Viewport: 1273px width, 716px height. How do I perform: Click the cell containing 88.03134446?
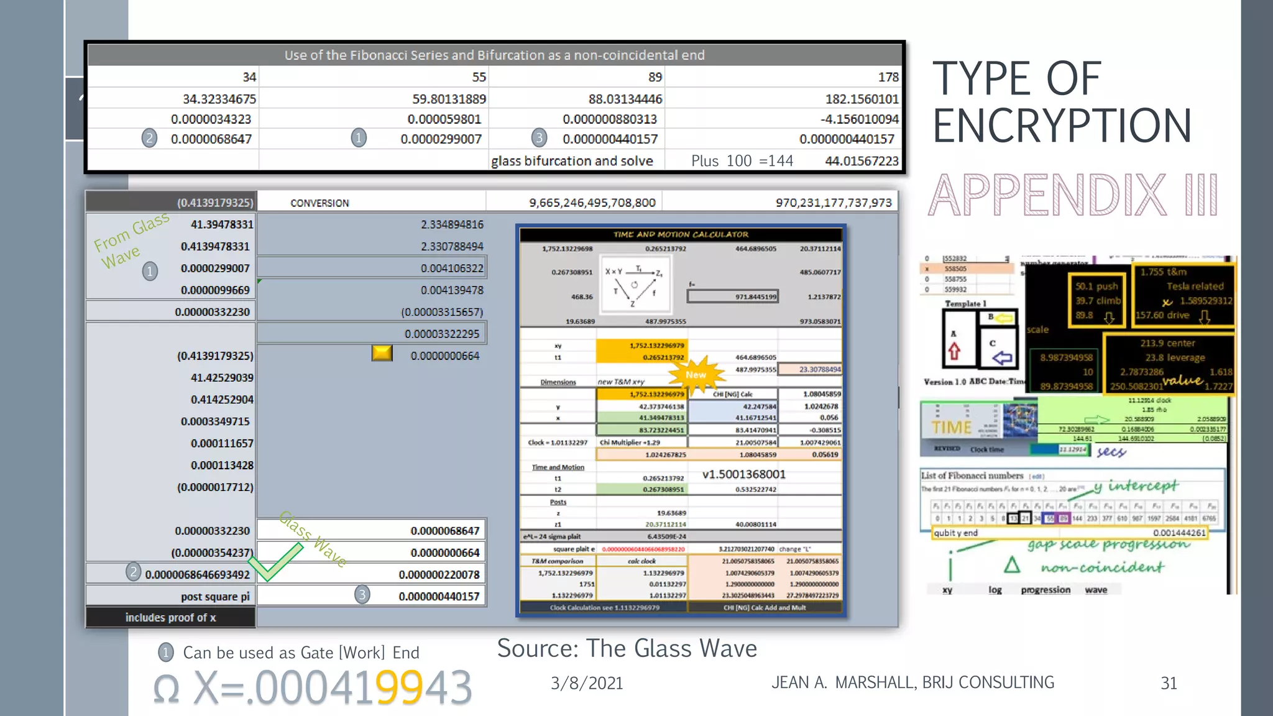(577, 99)
